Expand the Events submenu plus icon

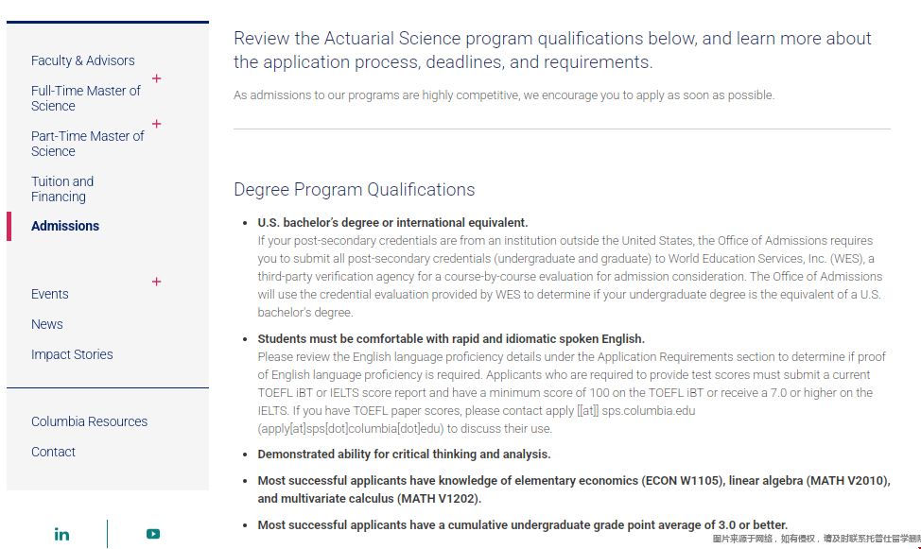157,282
